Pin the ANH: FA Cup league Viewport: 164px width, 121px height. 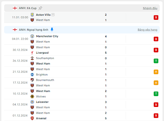[x=40, y=8]
